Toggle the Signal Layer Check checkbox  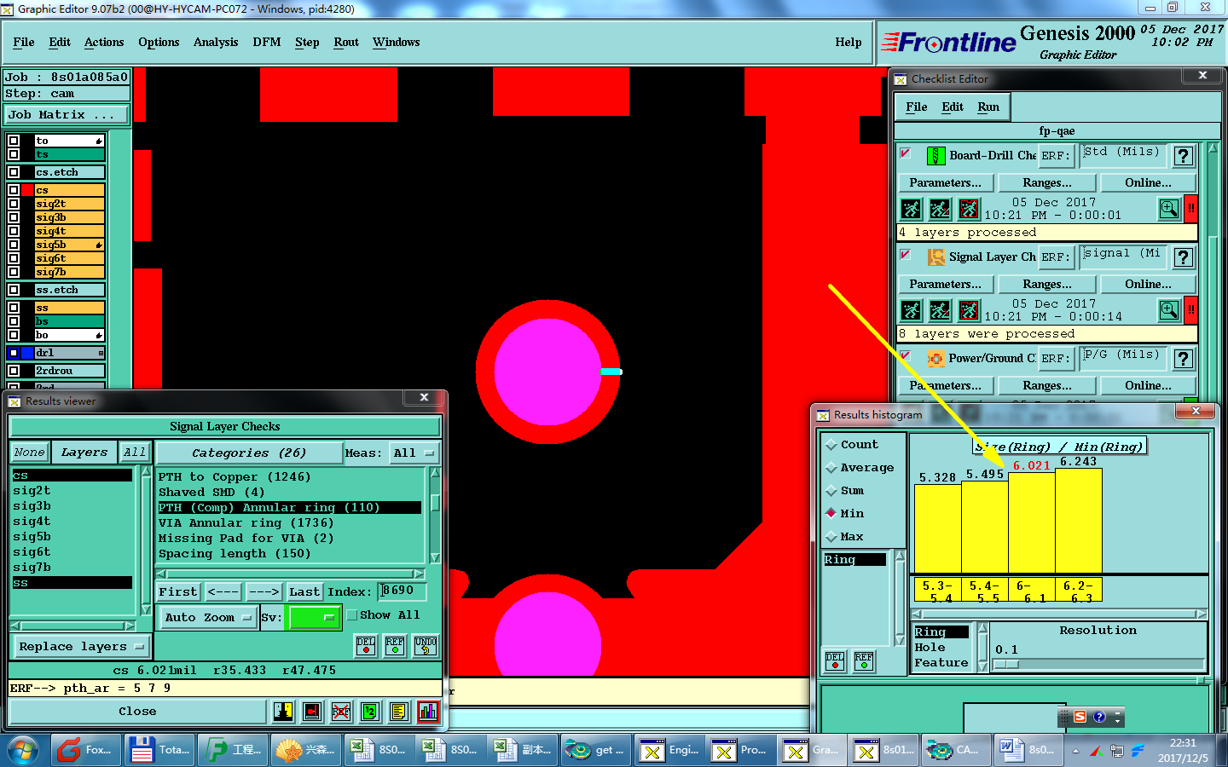tap(906, 255)
